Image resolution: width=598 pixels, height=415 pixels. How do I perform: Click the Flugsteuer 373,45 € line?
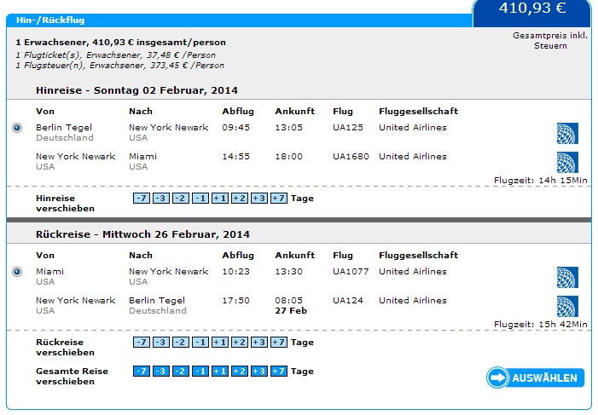coord(119,66)
